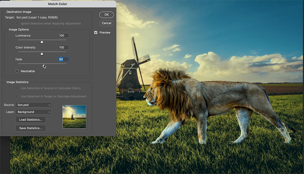Click the Destination Image section label
The height and width of the screenshot is (174, 304).
[x=19, y=12]
